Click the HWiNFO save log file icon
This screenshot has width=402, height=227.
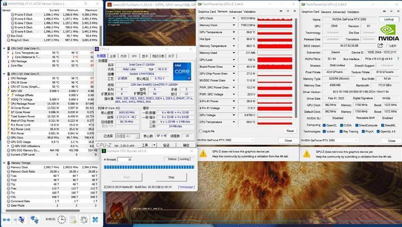pos(73,219)
